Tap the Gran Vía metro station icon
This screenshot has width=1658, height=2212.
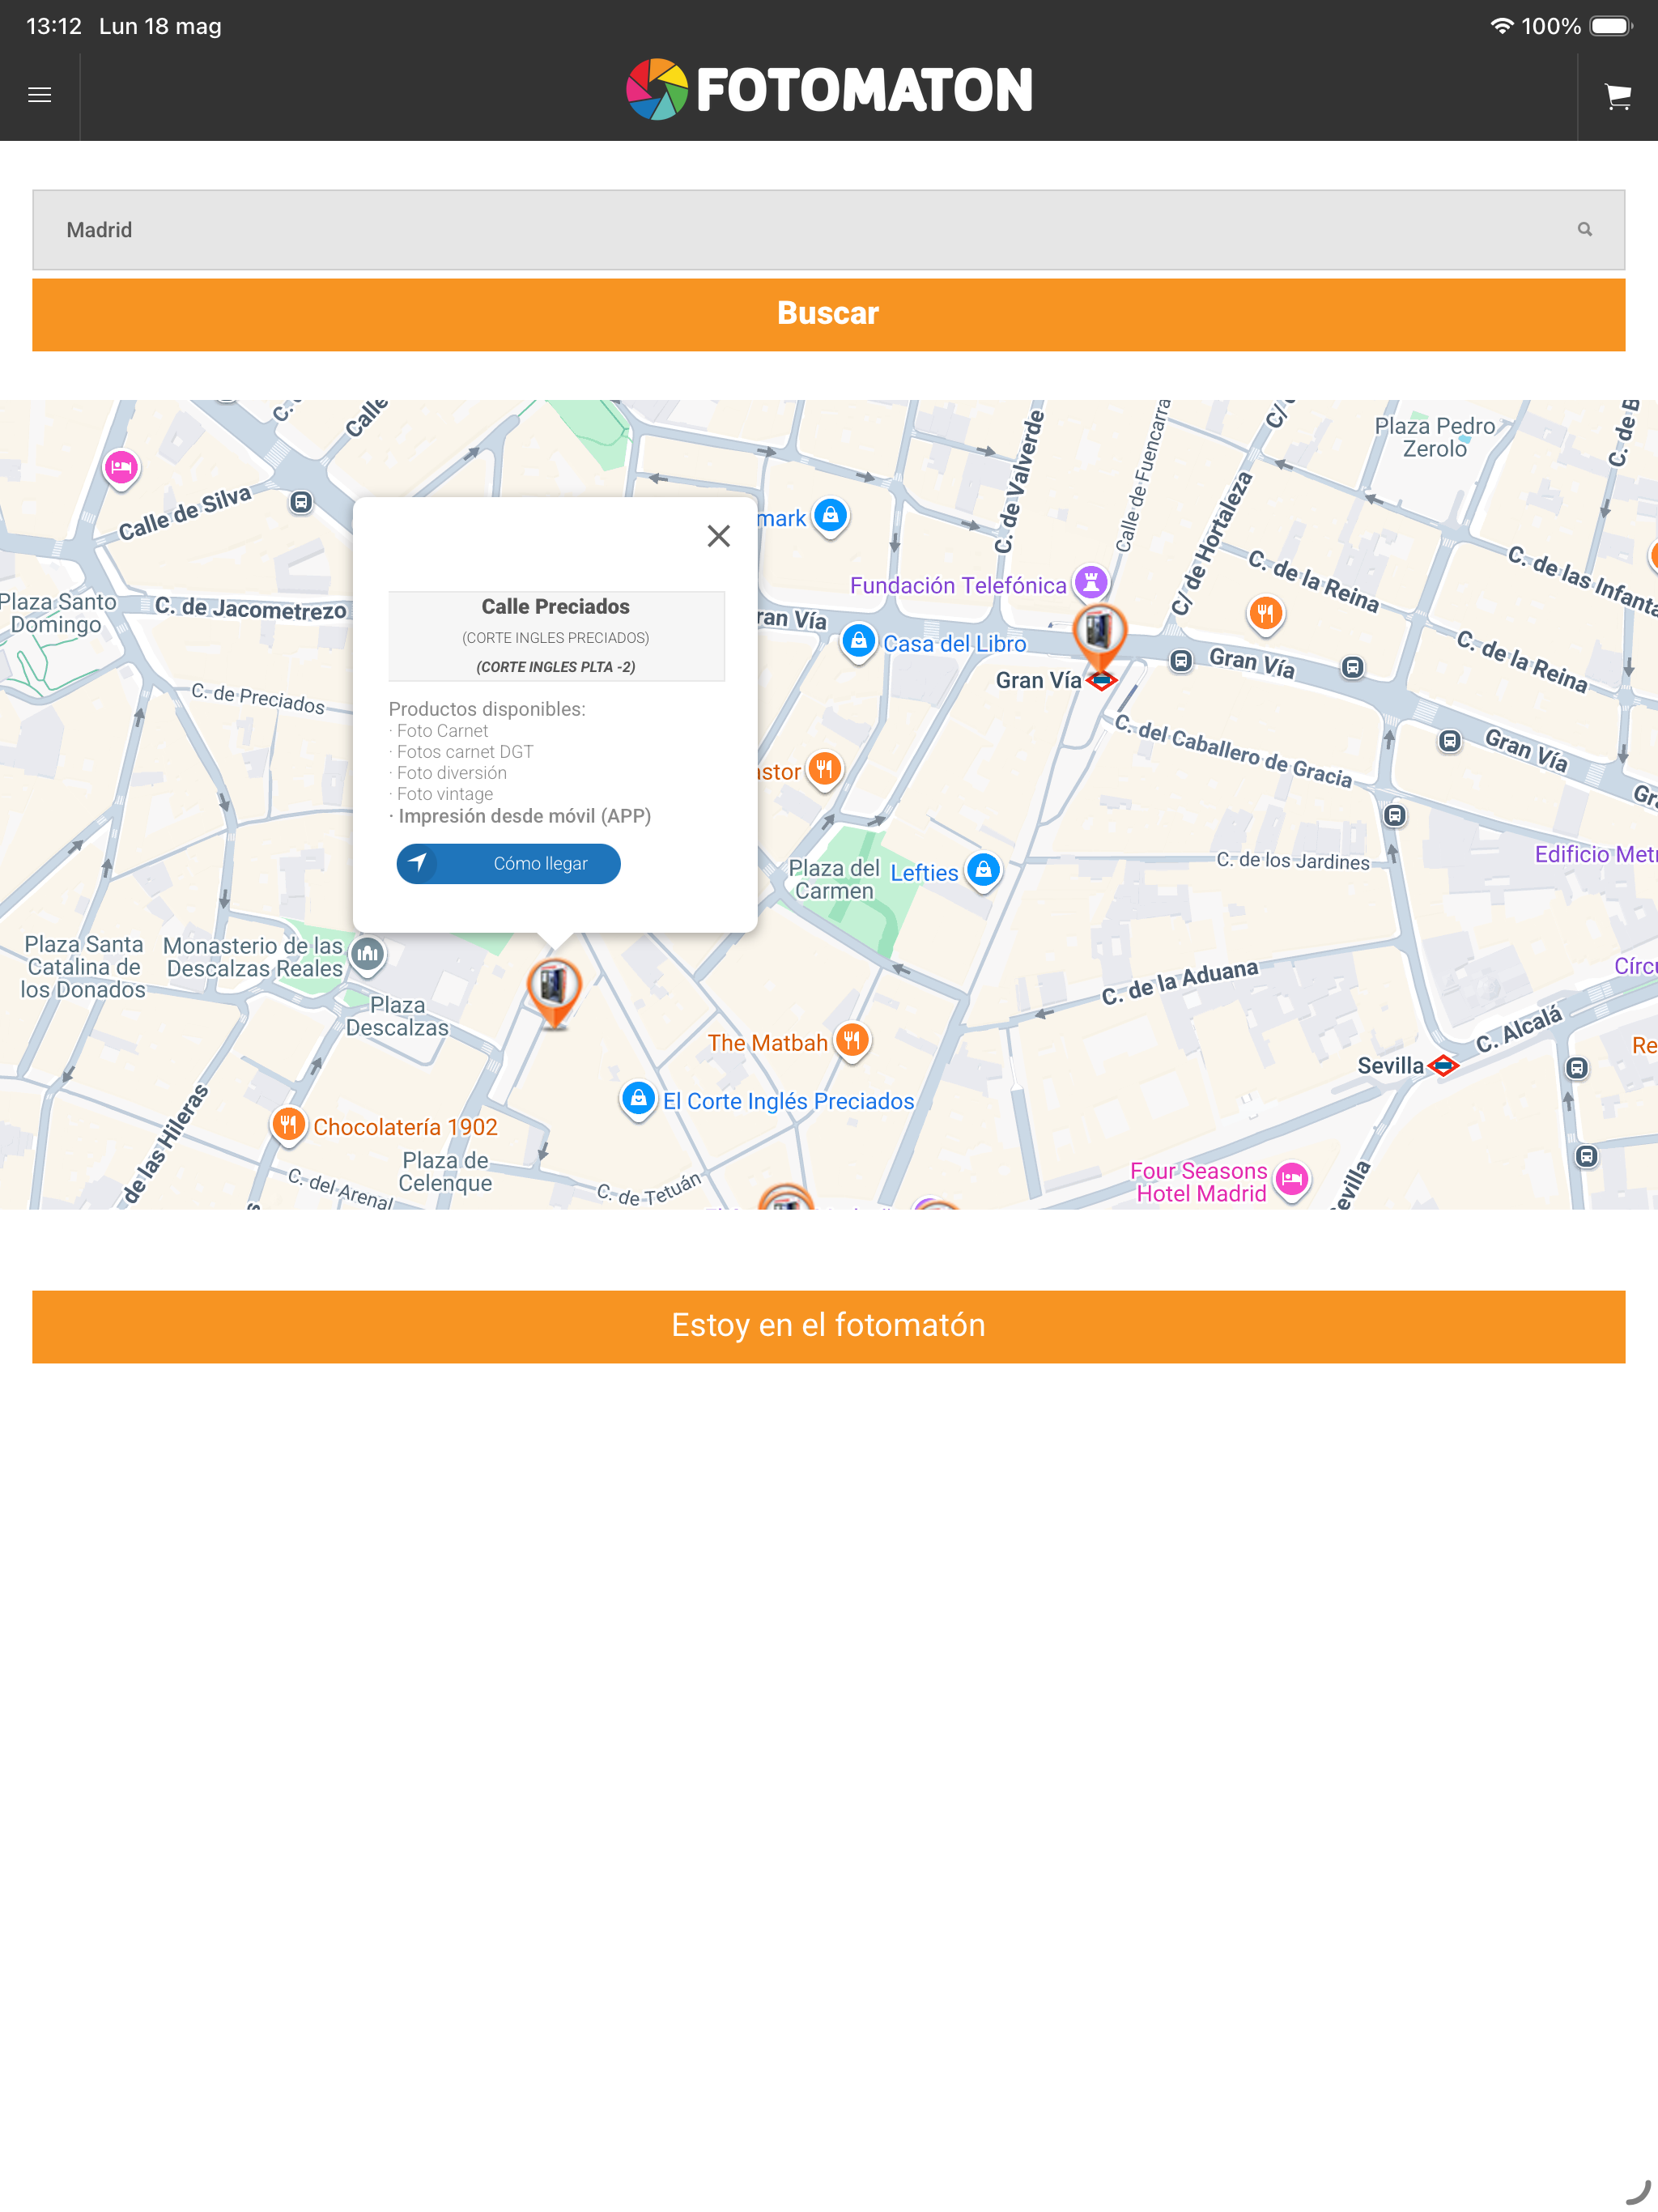(x=1101, y=681)
